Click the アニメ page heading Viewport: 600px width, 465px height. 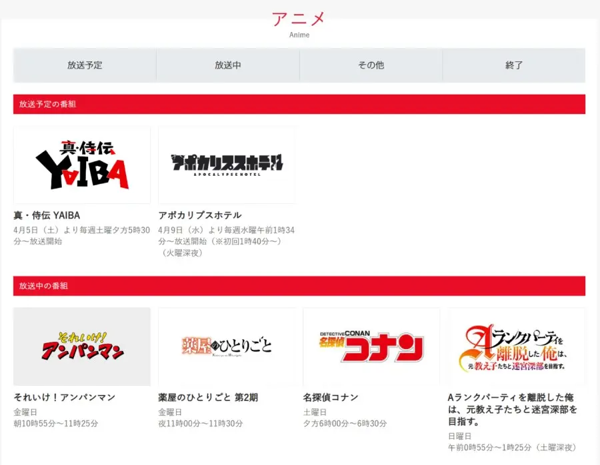coord(299,19)
